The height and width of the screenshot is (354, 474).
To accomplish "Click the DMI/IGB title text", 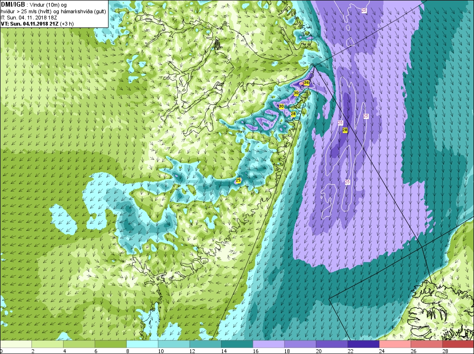I will (13, 4).
